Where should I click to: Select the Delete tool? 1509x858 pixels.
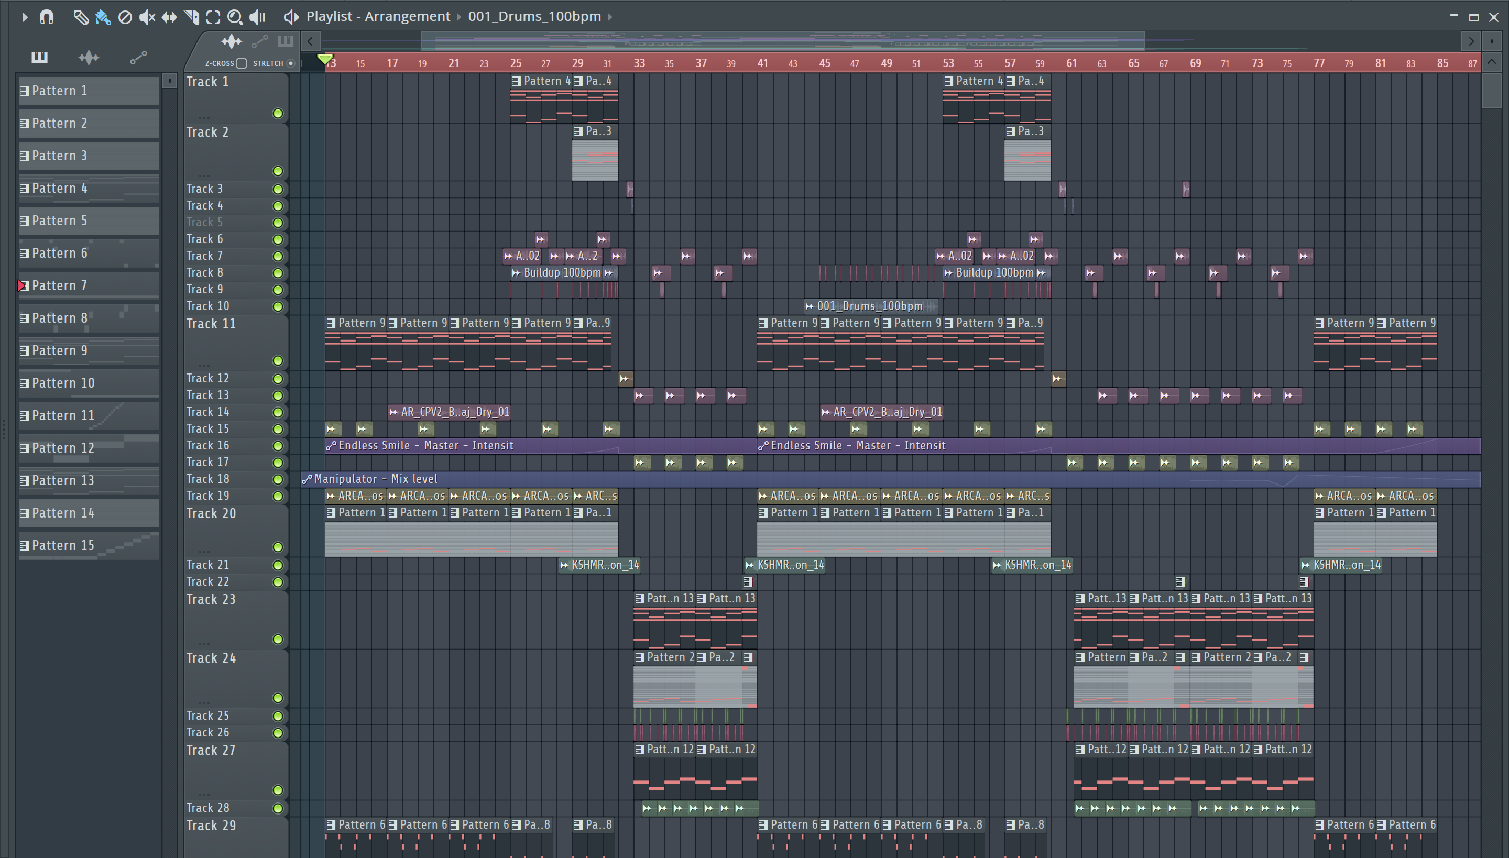coord(125,17)
